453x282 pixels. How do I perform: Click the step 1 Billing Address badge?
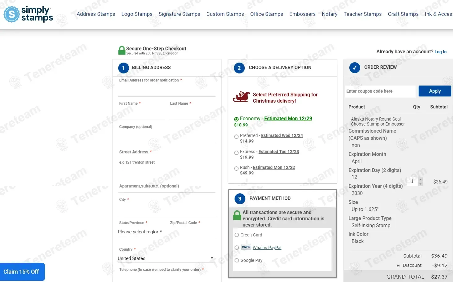point(123,68)
